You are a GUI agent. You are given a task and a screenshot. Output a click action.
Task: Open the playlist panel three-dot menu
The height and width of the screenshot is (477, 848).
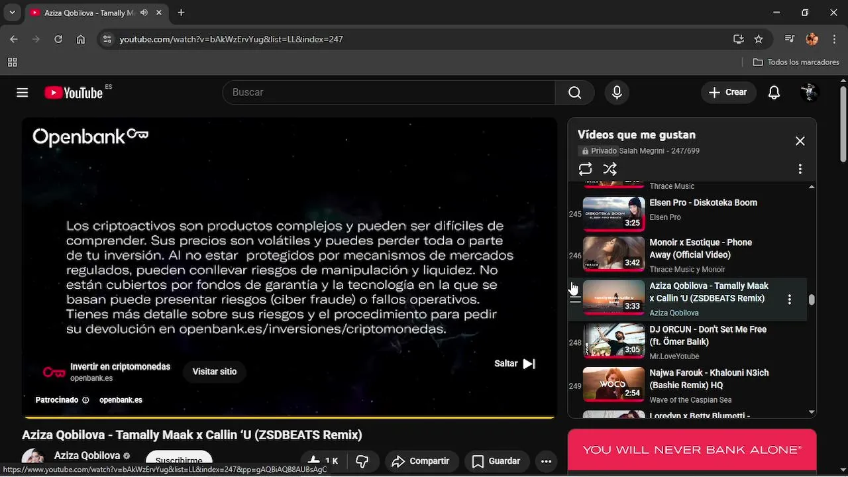800,169
